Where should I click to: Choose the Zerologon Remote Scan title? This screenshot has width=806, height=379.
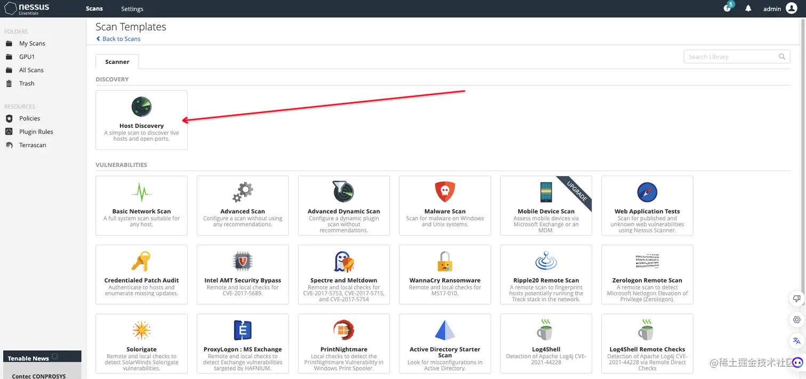647,280
